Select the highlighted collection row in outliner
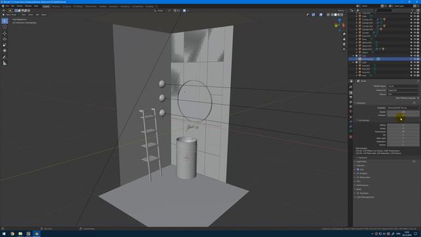421x237 pixels. point(384,59)
